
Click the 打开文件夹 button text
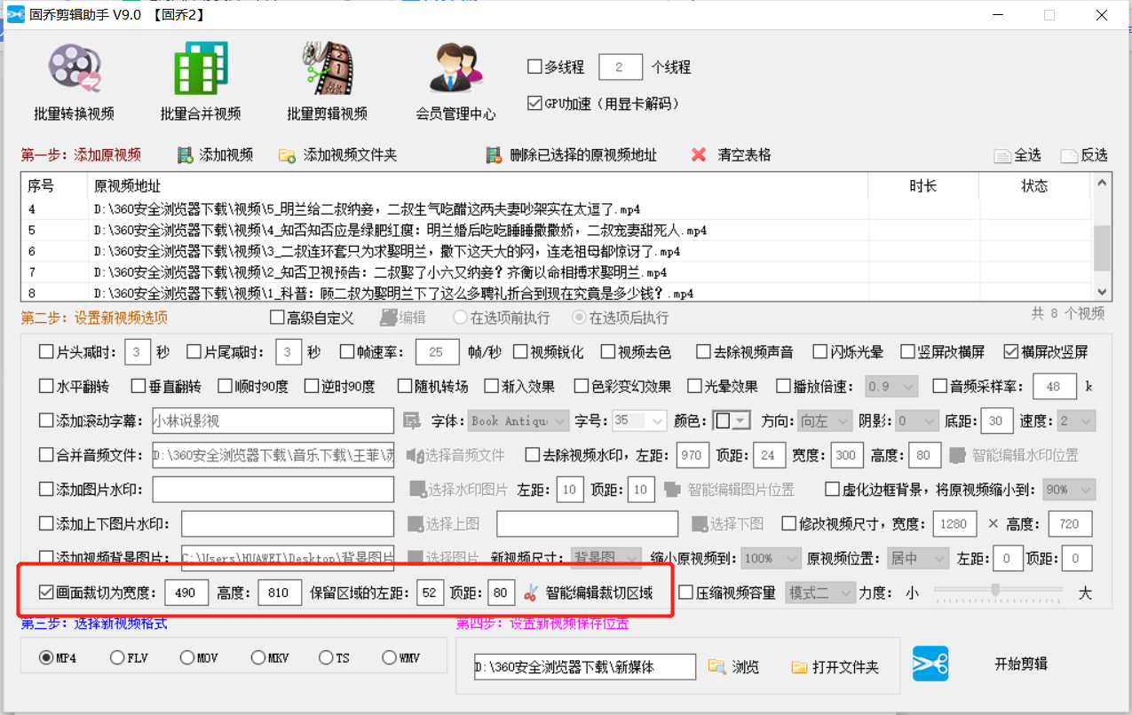pyautogui.click(x=845, y=666)
